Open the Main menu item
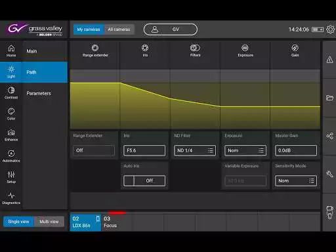Viewport: 336px width, 252px height. [x=45, y=51]
